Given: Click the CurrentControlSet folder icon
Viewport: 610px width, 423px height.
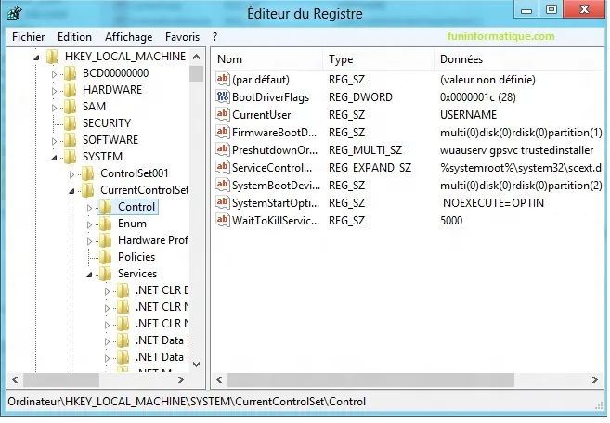Looking at the screenshot, I should [88, 190].
